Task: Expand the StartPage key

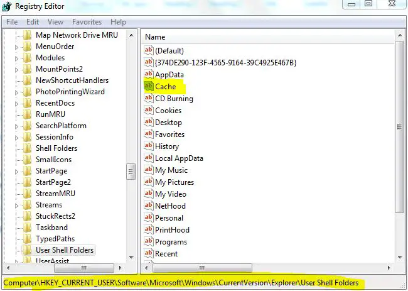Action: click(17, 172)
